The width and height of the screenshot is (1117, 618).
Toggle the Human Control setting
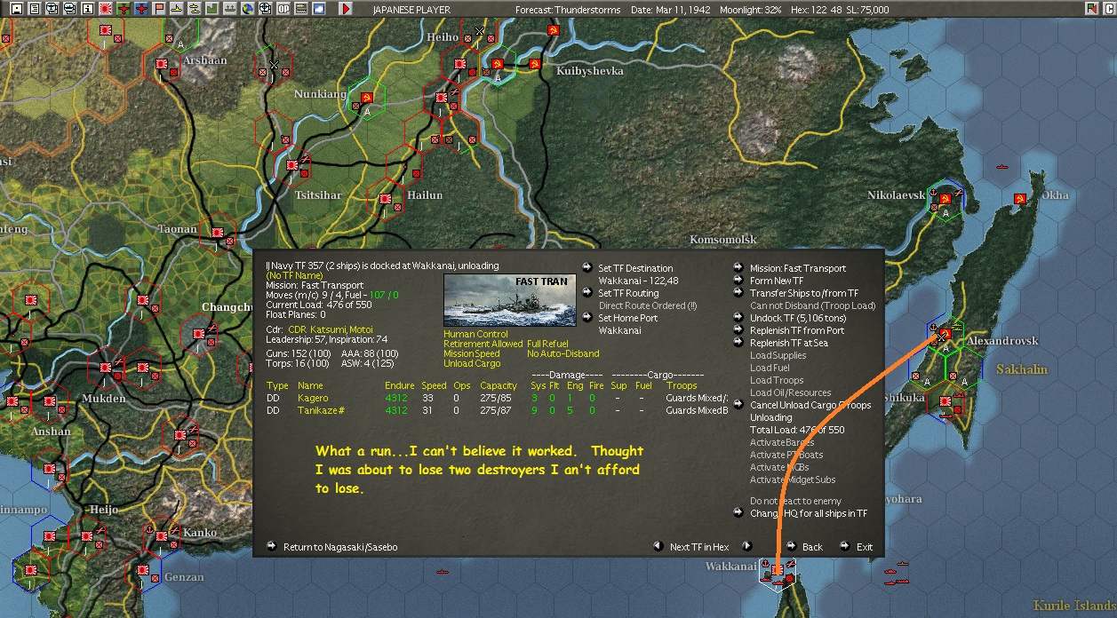[475, 334]
